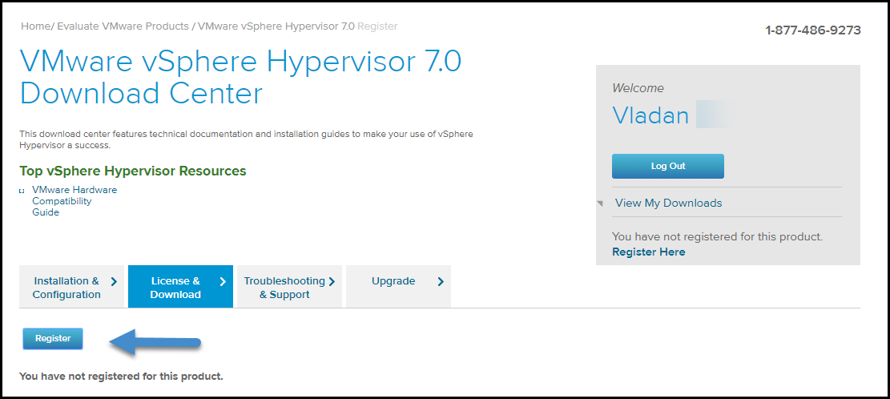Click the user name Vladan
Screen dimensions: 890x399
650,116
